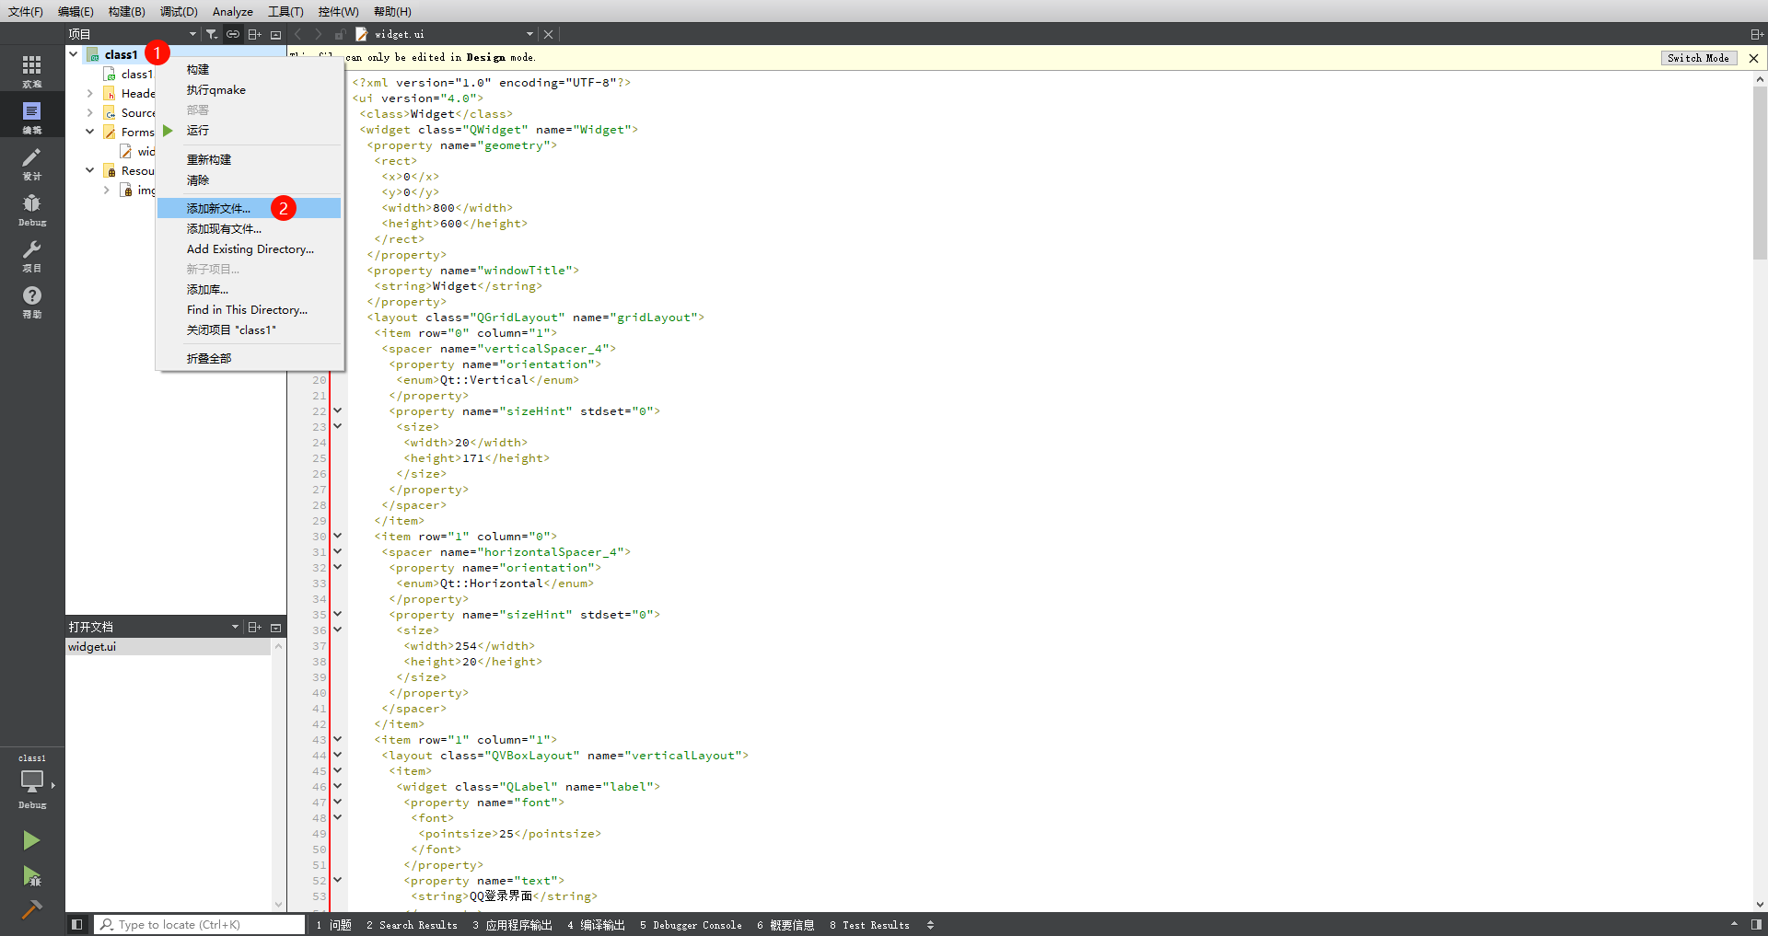Screen dimensions: 1768x936
Task: Toggle the right sidebar visibility
Action: 1756,924
